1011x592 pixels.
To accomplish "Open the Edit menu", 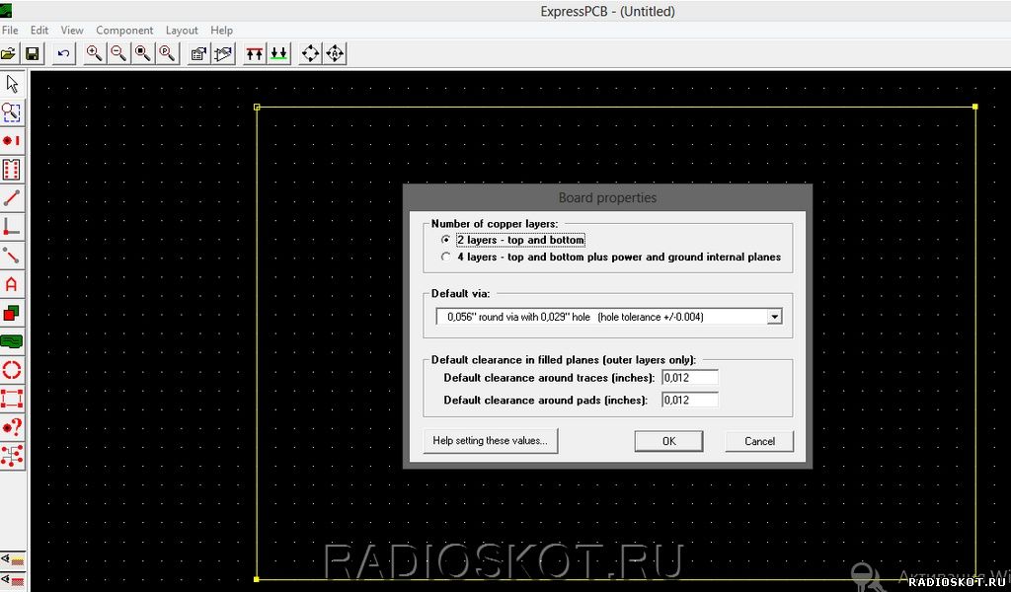I will (39, 31).
